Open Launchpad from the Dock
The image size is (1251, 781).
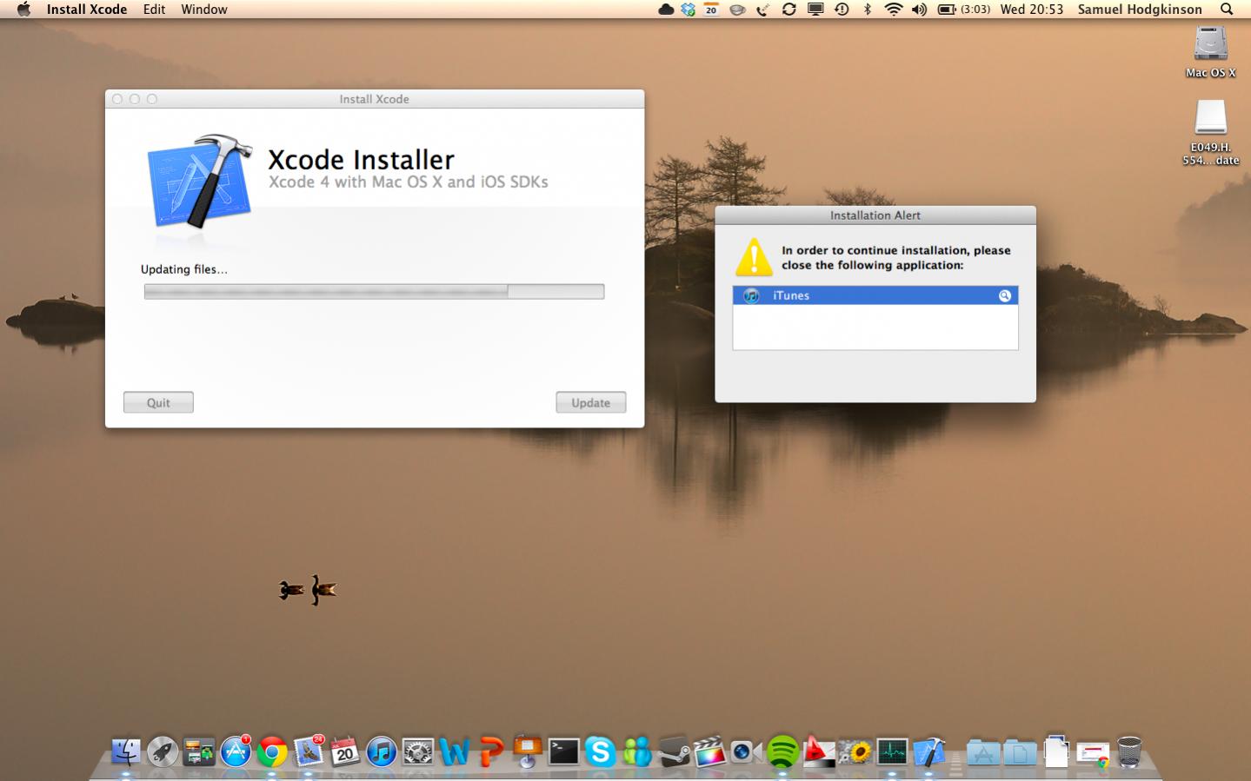[x=163, y=751]
